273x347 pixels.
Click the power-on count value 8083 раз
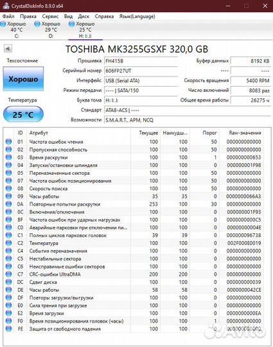[x=251, y=91]
